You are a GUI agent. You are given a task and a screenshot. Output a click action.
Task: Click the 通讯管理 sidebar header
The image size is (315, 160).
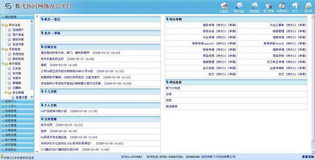17,17
